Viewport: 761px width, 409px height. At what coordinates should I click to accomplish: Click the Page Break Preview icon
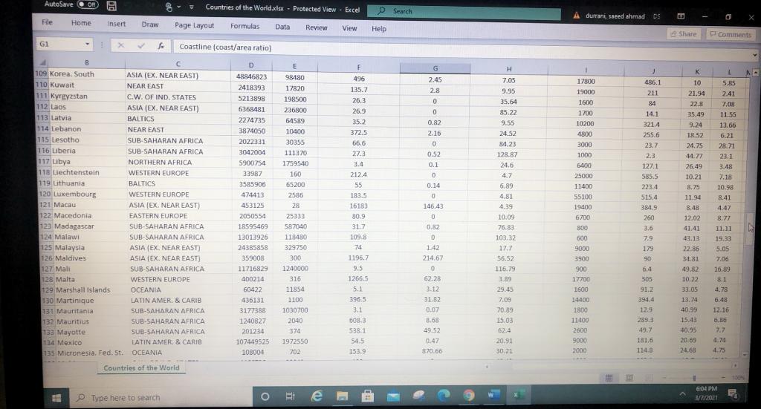pyautogui.click(x=648, y=378)
